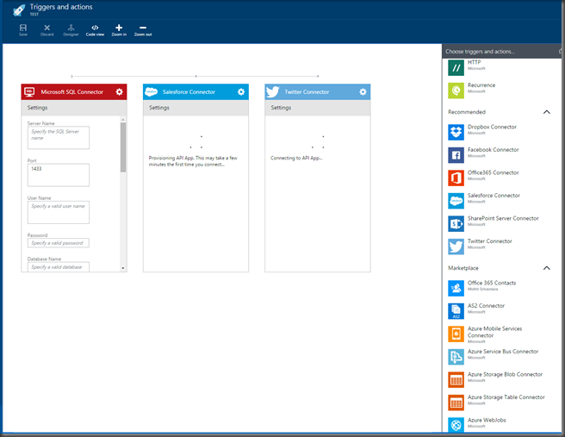Click the Office365 Connector label

[493, 172]
